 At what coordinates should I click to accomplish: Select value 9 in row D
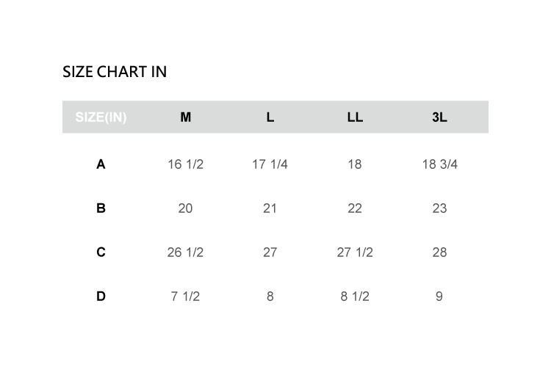coord(439,297)
